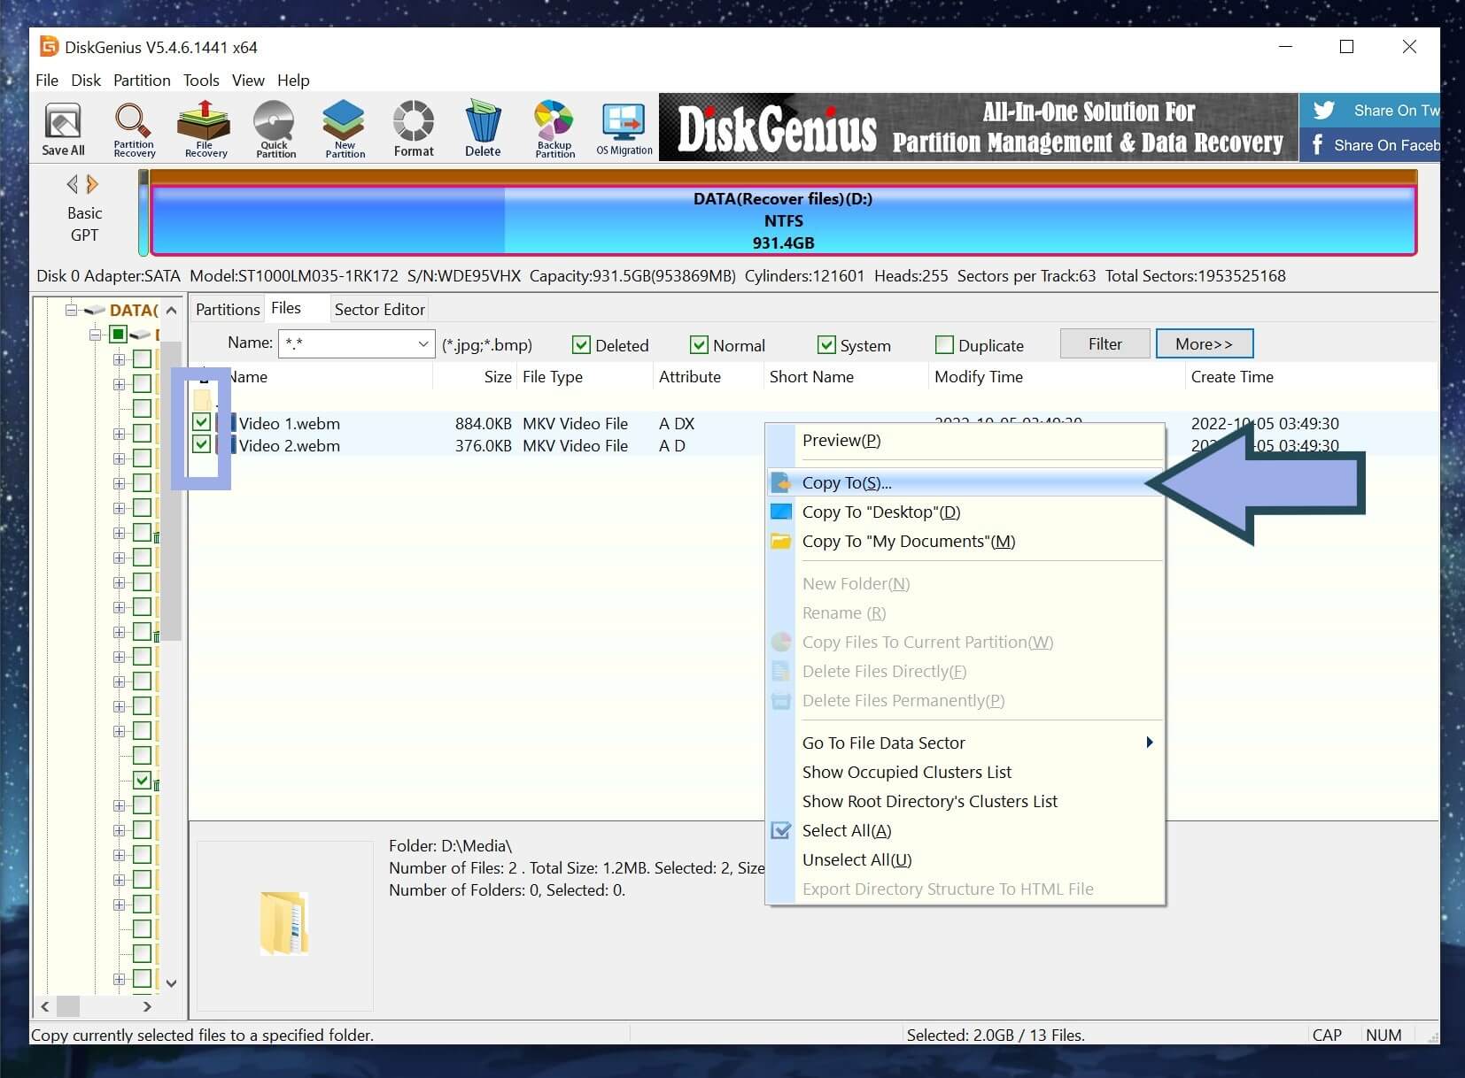Open the File menu
1465x1078 pixels.
47,81
